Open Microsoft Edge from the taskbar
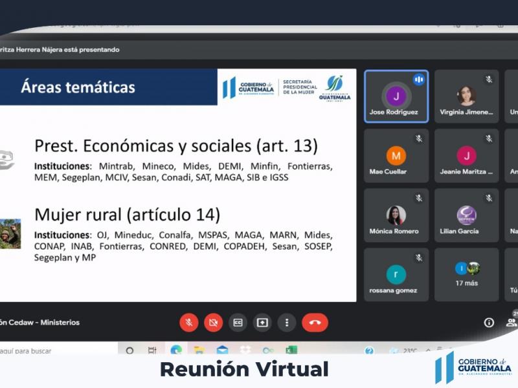This screenshot has width=518, height=388. [175, 350]
